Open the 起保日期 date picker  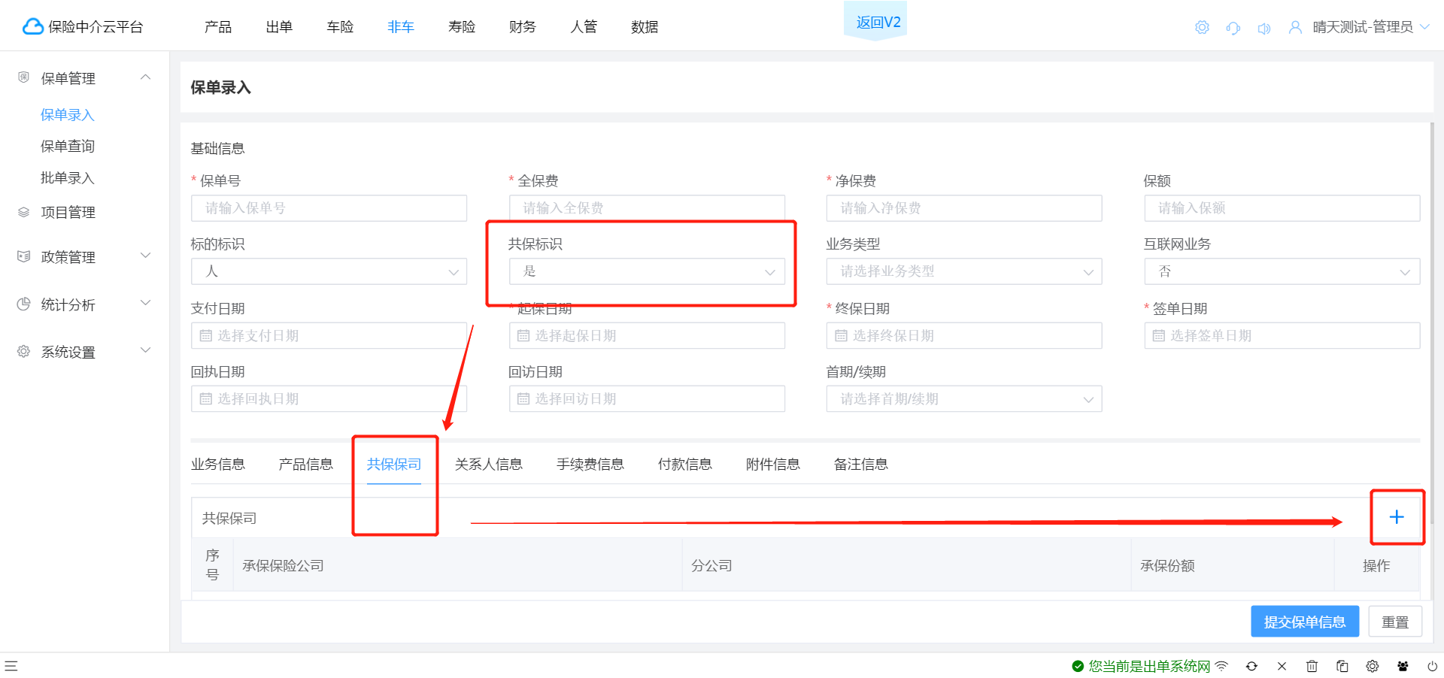[647, 336]
